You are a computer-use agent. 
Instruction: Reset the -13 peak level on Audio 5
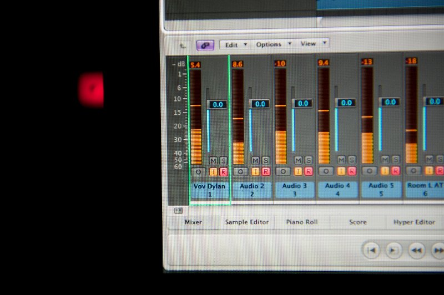[x=367, y=62]
